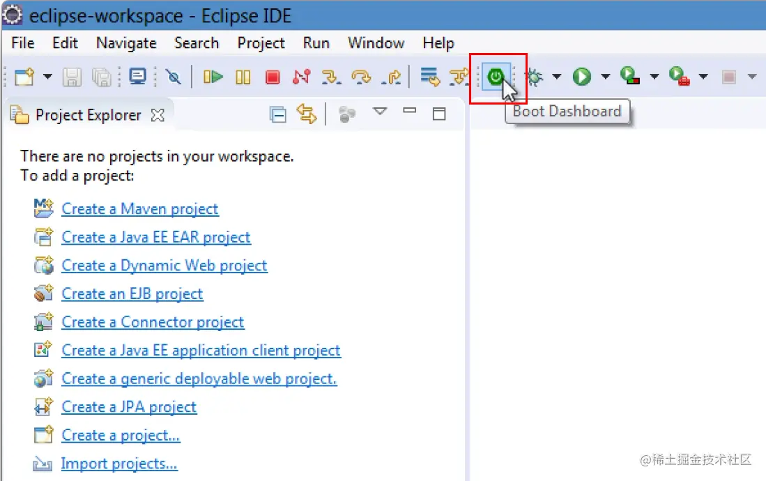Click 'Create a Dynamic Web project' link

(164, 266)
